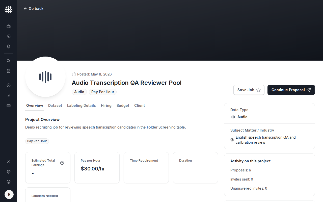323x202 pixels.
Task: Select the Overview tab
Action: point(35,106)
